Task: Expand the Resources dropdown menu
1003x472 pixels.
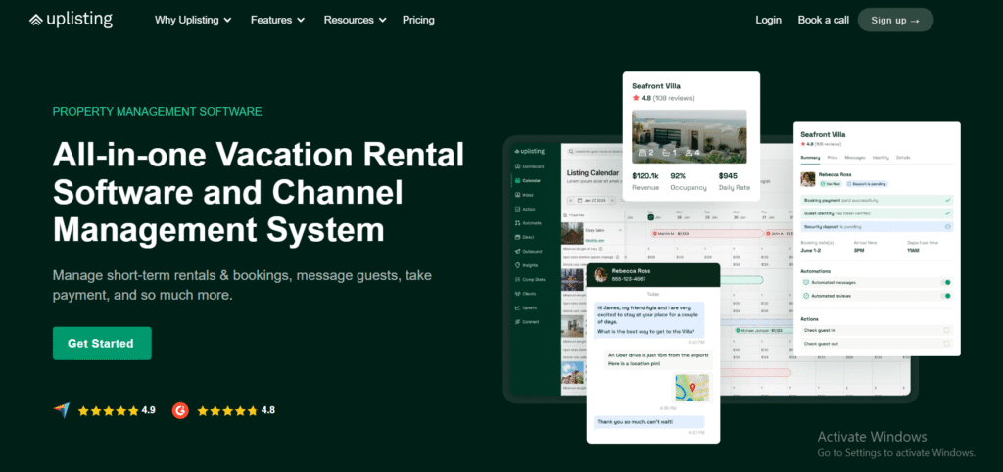Action: coord(355,20)
